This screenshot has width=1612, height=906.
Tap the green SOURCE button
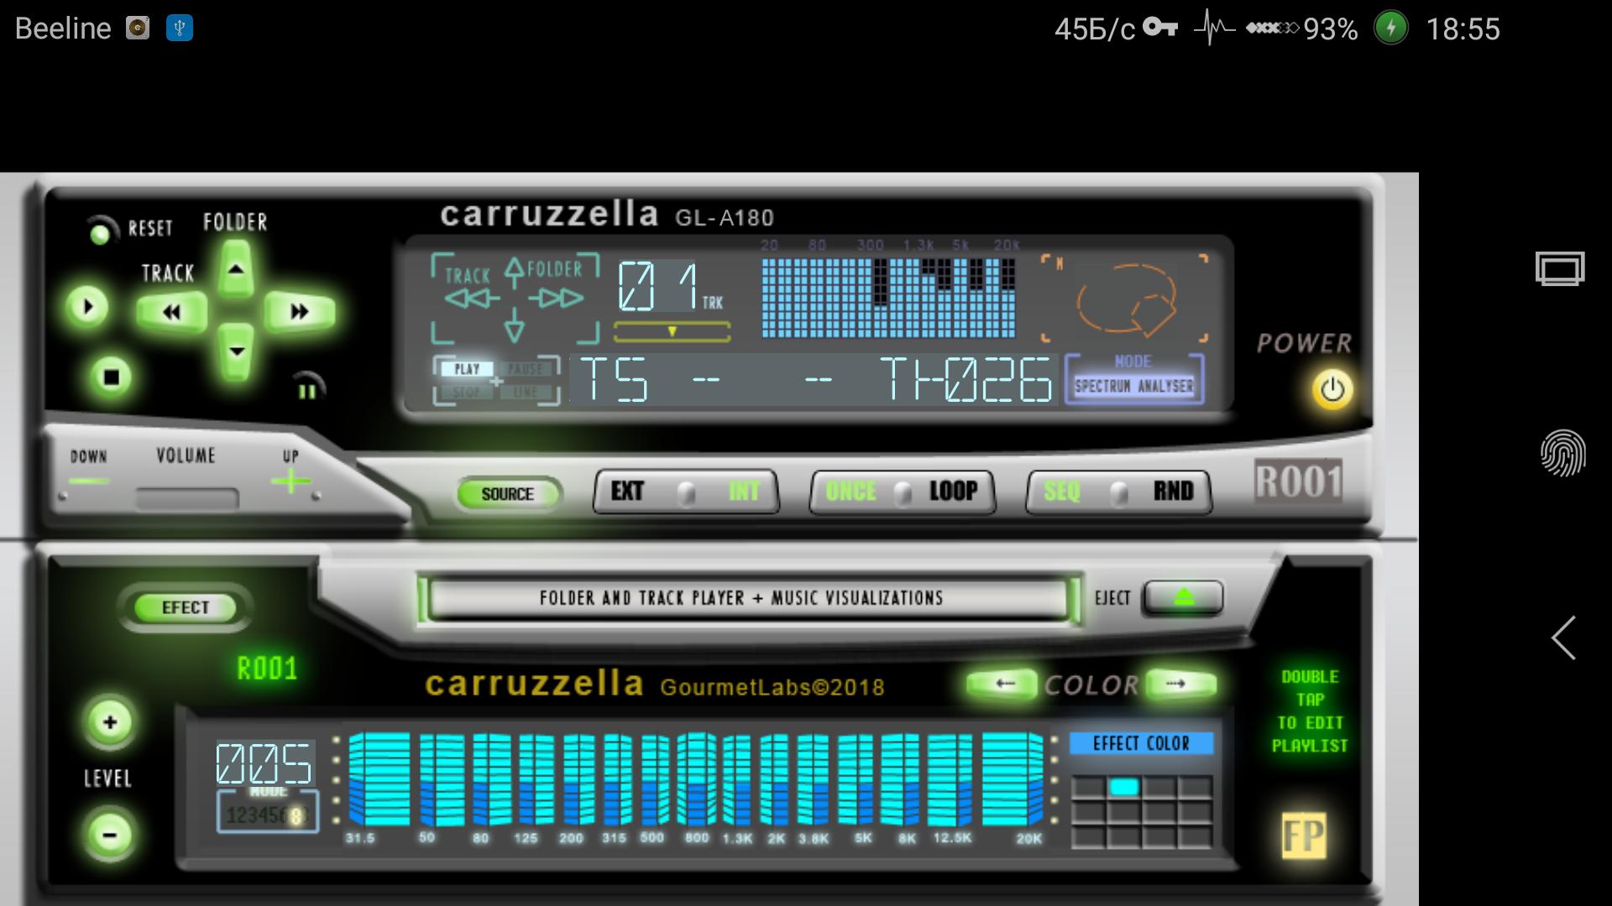[508, 494]
